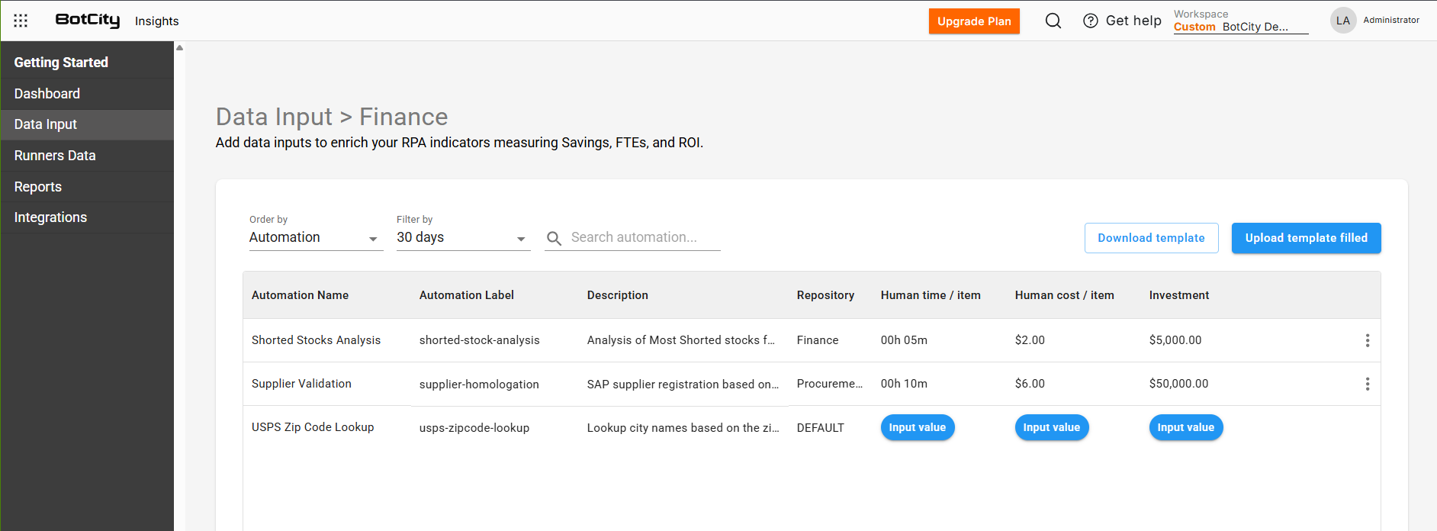Open the LA user avatar
This screenshot has height=531, width=1437.
click(1343, 21)
